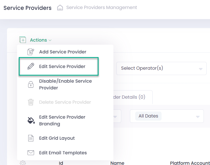Select Edit Grid Layout menu entry
The width and height of the screenshot is (210, 165).
tap(57, 138)
